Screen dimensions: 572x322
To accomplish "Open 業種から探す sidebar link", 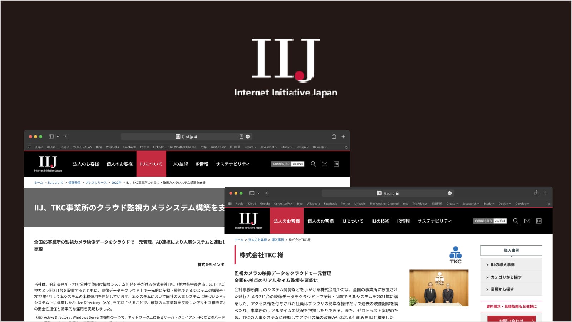I will point(511,289).
